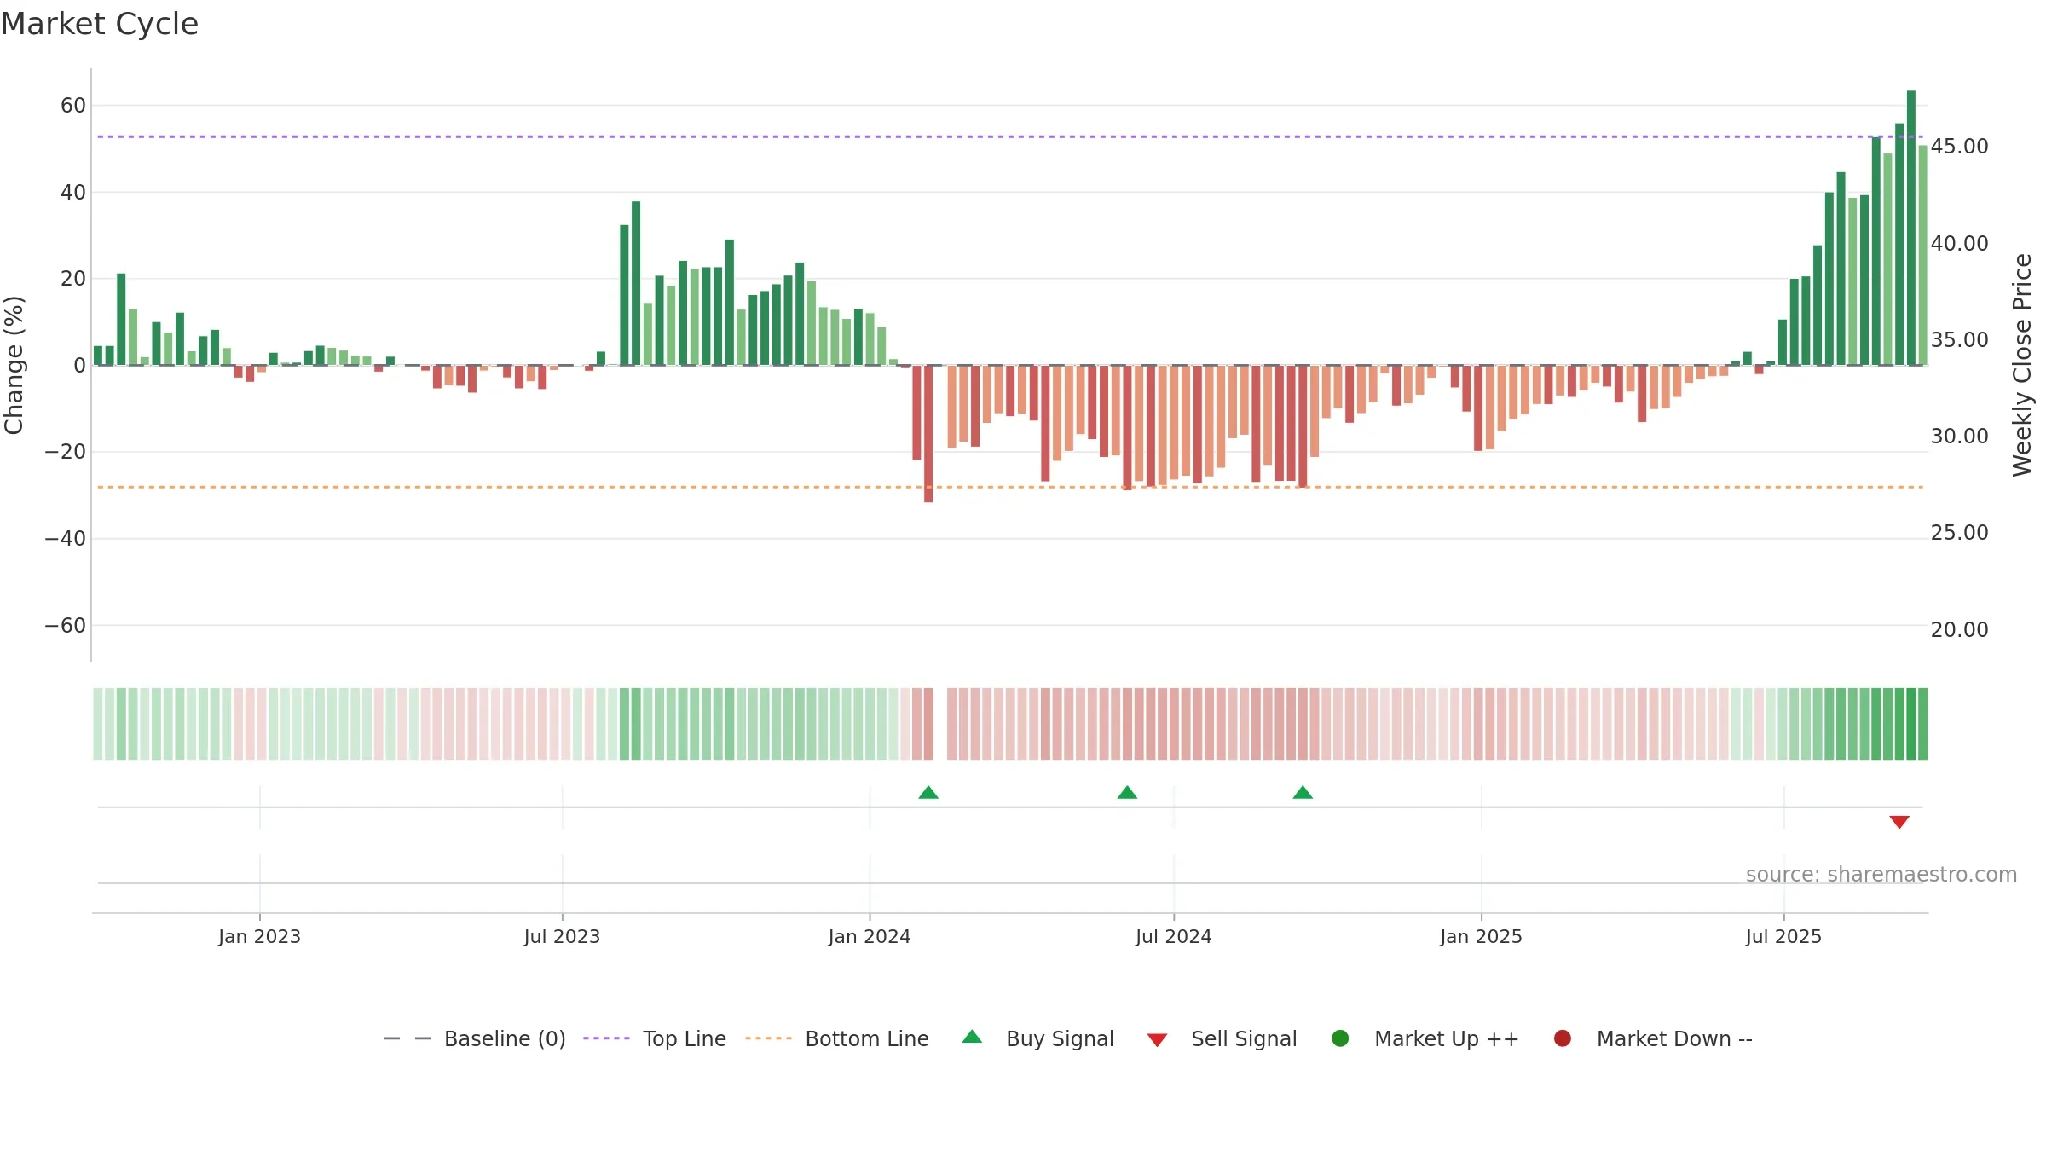This screenshot has width=2046, height=1151.
Task: Click the Market Up ++ legend label
Action: (1447, 1039)
